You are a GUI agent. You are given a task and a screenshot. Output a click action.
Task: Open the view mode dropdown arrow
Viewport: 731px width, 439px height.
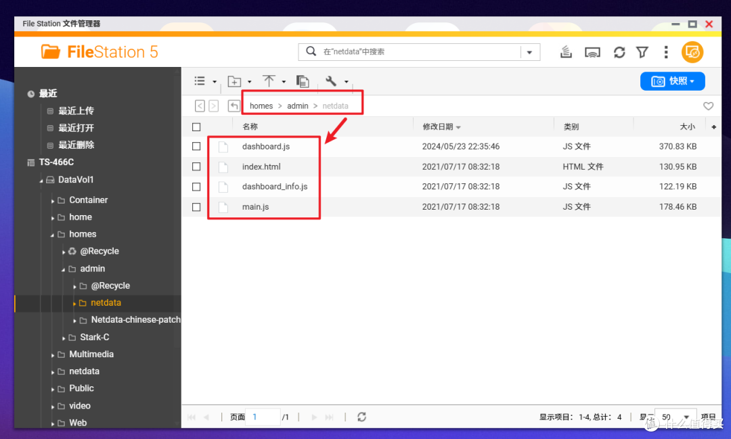coord(215,80)
